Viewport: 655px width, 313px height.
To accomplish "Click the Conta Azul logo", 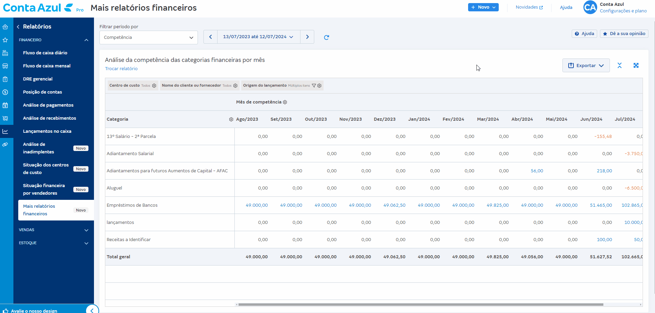I will click(x=38, y=8).
